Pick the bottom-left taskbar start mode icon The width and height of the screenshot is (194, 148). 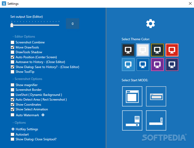[132, 120]
